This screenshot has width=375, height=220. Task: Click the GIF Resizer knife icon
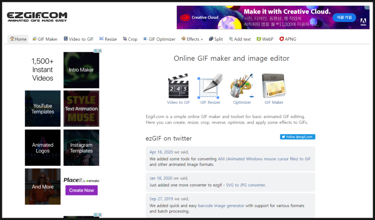(210, 86)
